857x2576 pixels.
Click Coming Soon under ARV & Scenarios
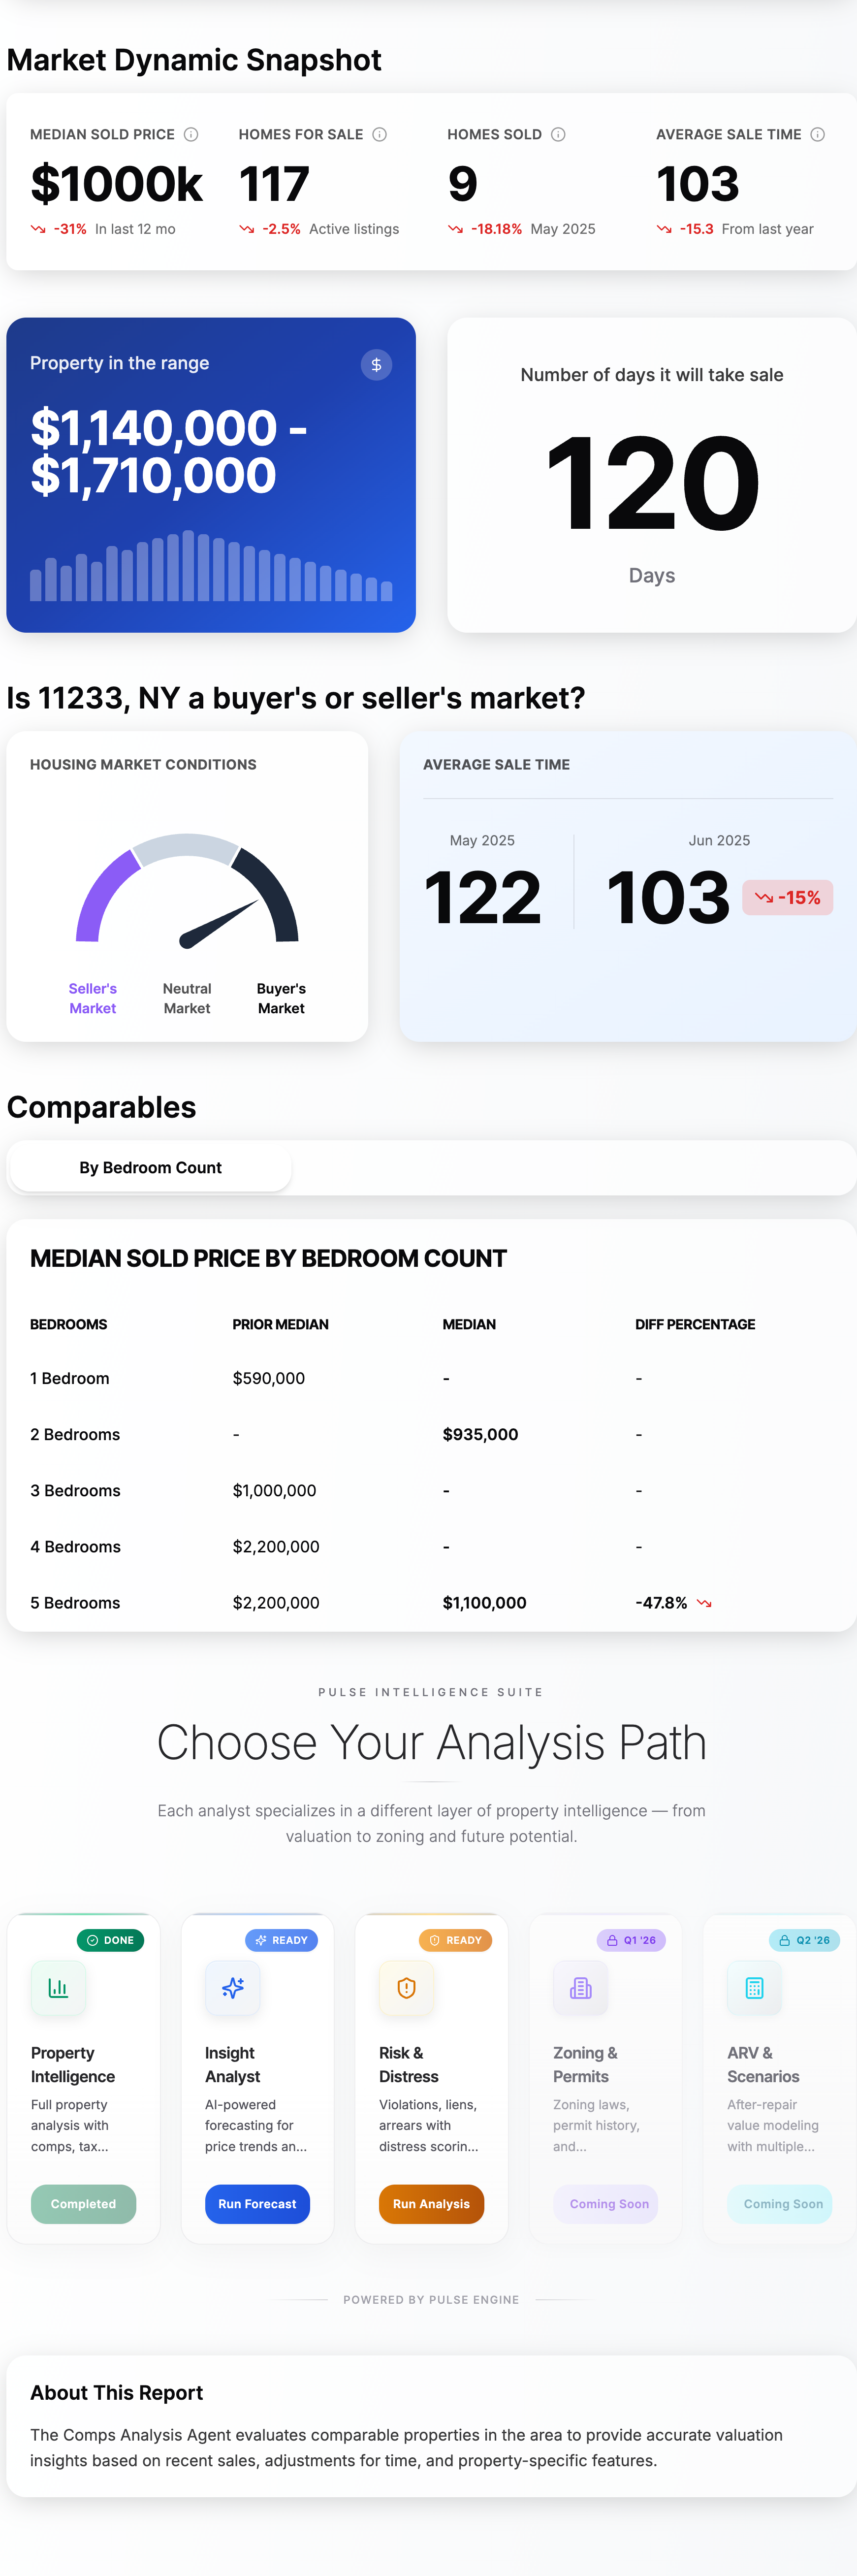tap(783, 2204)
